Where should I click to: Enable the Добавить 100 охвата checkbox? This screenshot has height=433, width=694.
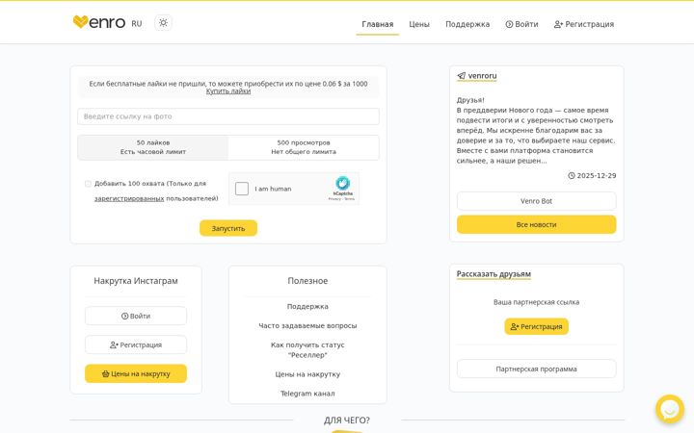tap(88, 184)
